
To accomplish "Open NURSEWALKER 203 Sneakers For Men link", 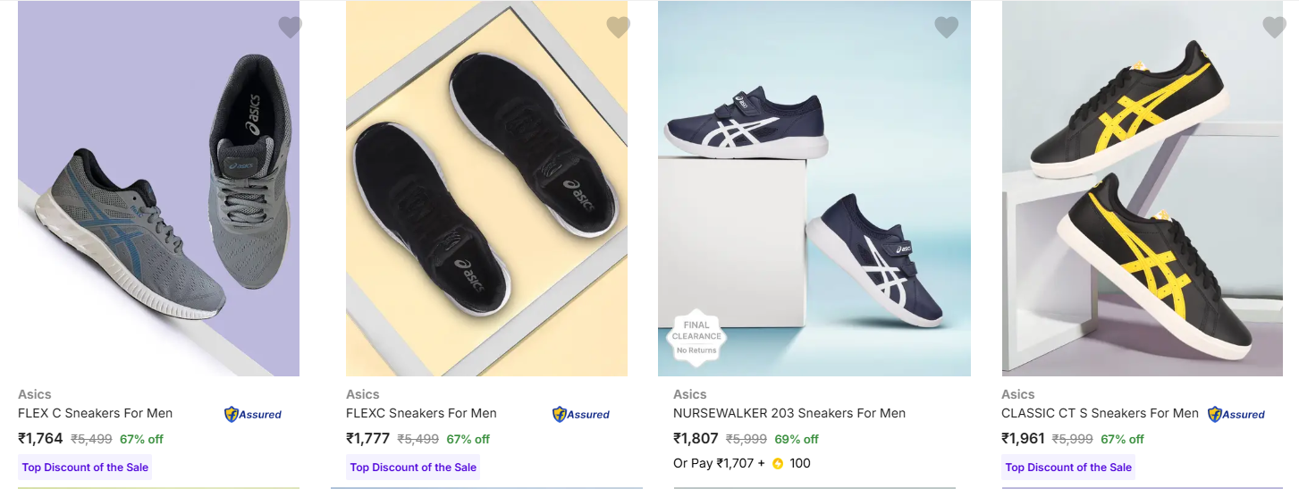I will pyautogui.click(x=789, y=413).
